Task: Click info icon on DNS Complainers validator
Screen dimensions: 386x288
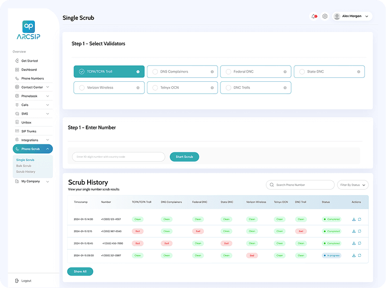Action: point(212,72)
